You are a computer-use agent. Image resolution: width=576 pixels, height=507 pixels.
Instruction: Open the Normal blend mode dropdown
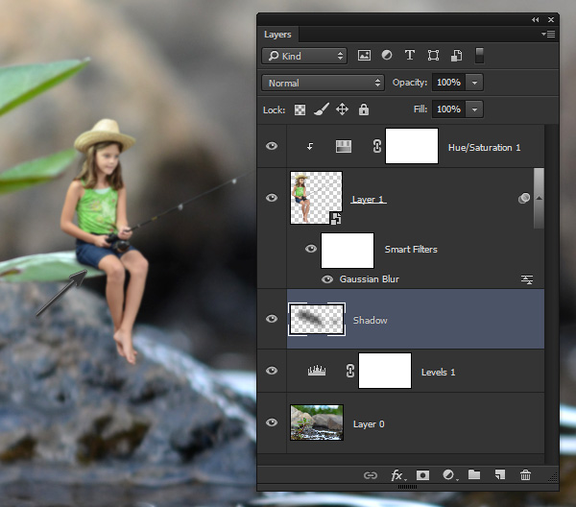[323, 83]
